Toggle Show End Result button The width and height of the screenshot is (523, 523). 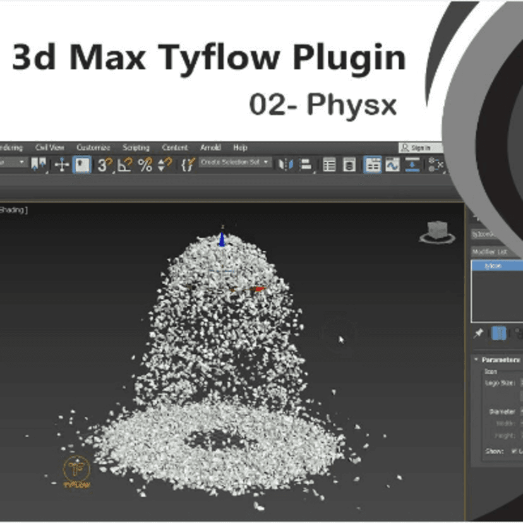[499, 334]
